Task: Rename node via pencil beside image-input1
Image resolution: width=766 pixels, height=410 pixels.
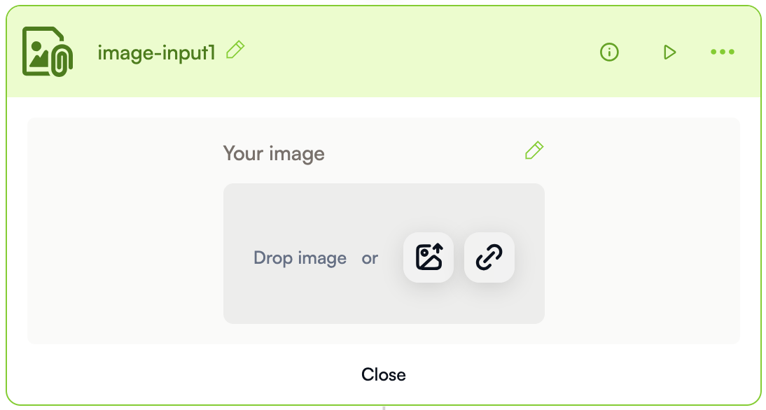Action: coord(236,50)
